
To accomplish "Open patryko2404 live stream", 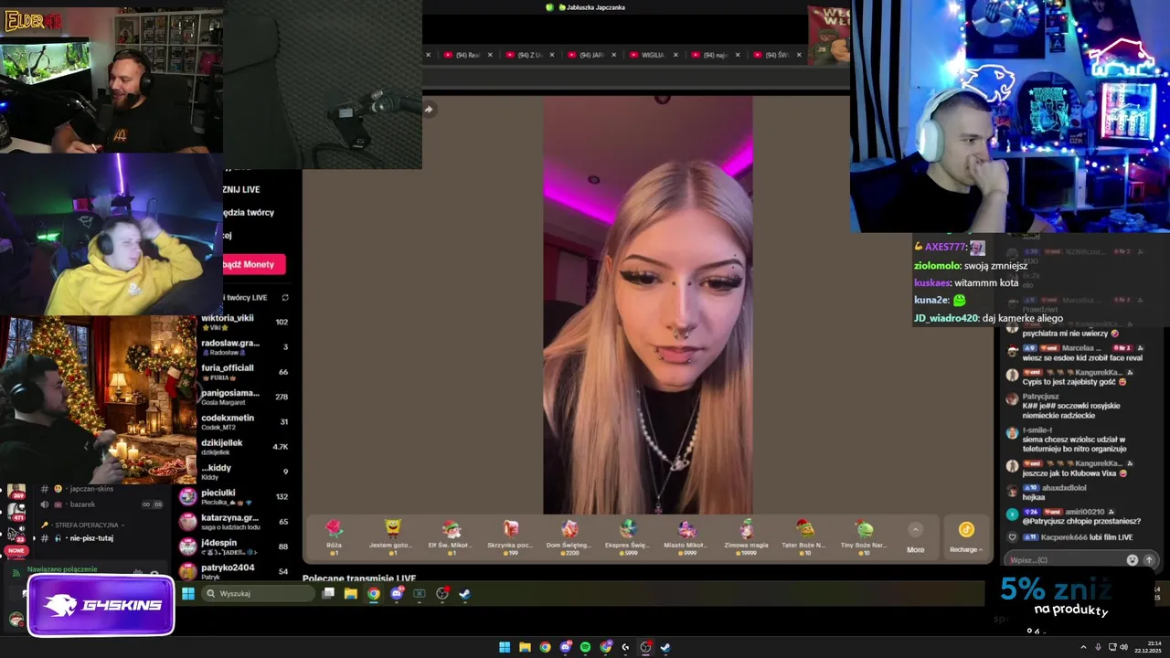I will (x=236, y=571).
